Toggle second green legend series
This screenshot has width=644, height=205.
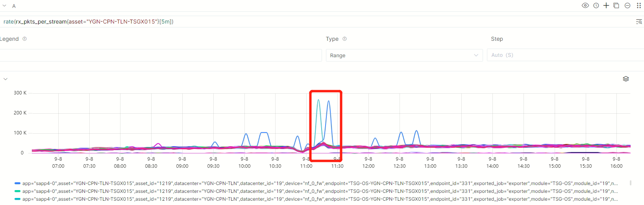pos(315,191)
